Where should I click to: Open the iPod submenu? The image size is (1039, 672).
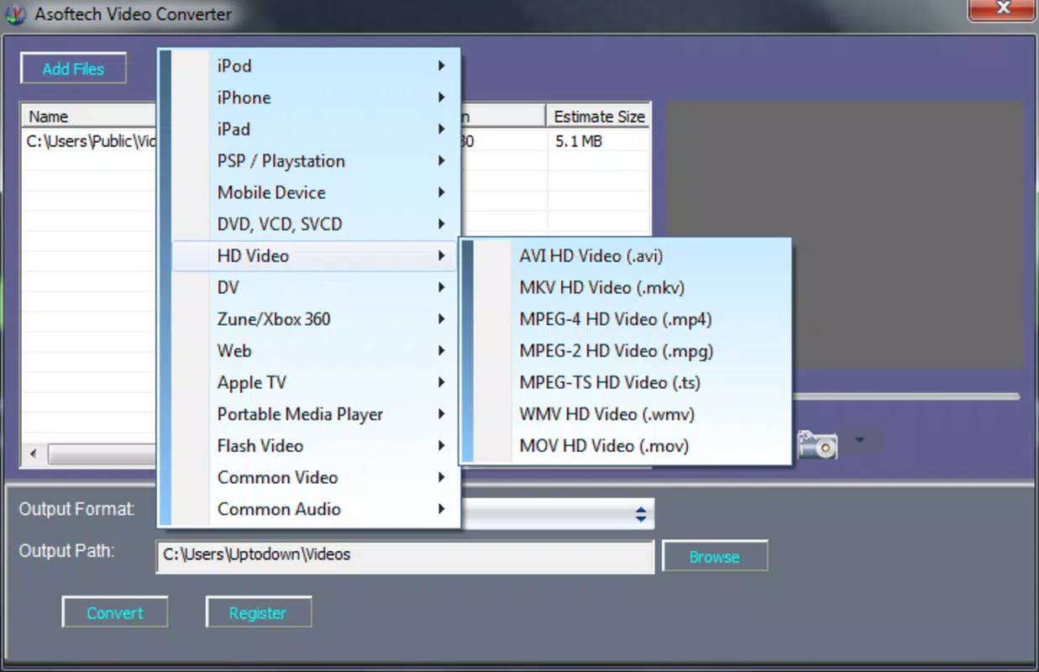(314, 66)
